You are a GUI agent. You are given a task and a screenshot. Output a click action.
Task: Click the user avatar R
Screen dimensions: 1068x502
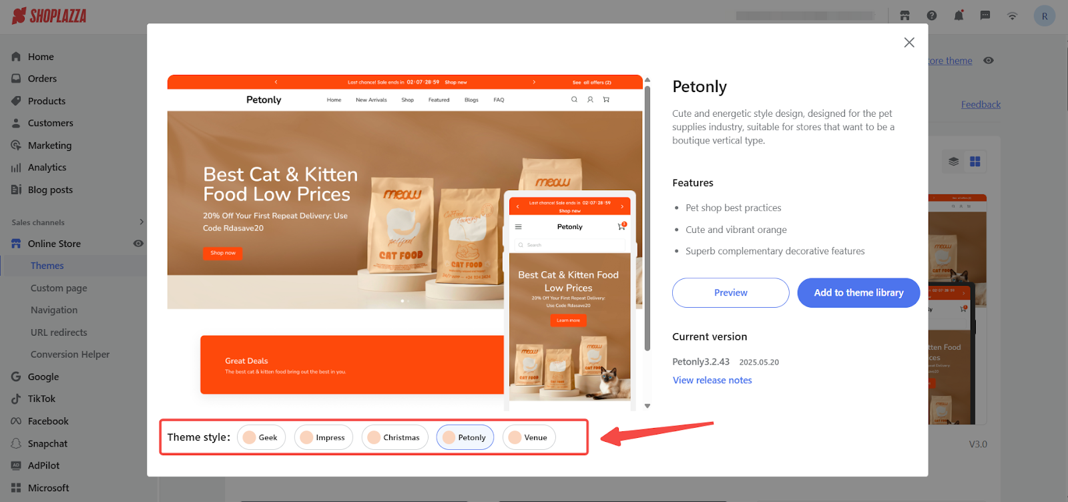coord(1045,16)
